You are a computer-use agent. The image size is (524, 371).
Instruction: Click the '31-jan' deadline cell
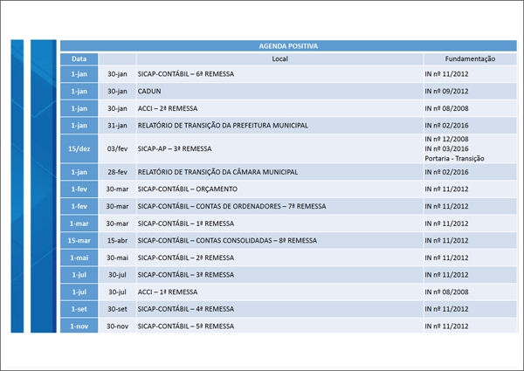click(117, 126)
